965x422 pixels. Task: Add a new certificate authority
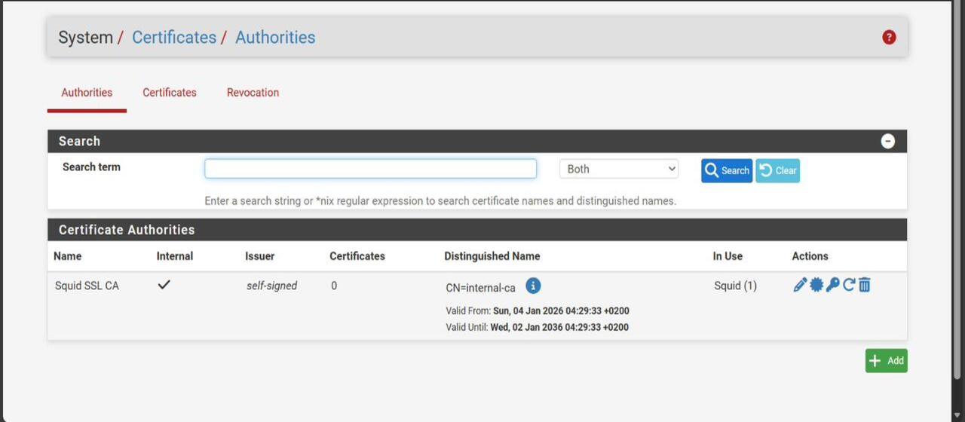pos(886,360)
